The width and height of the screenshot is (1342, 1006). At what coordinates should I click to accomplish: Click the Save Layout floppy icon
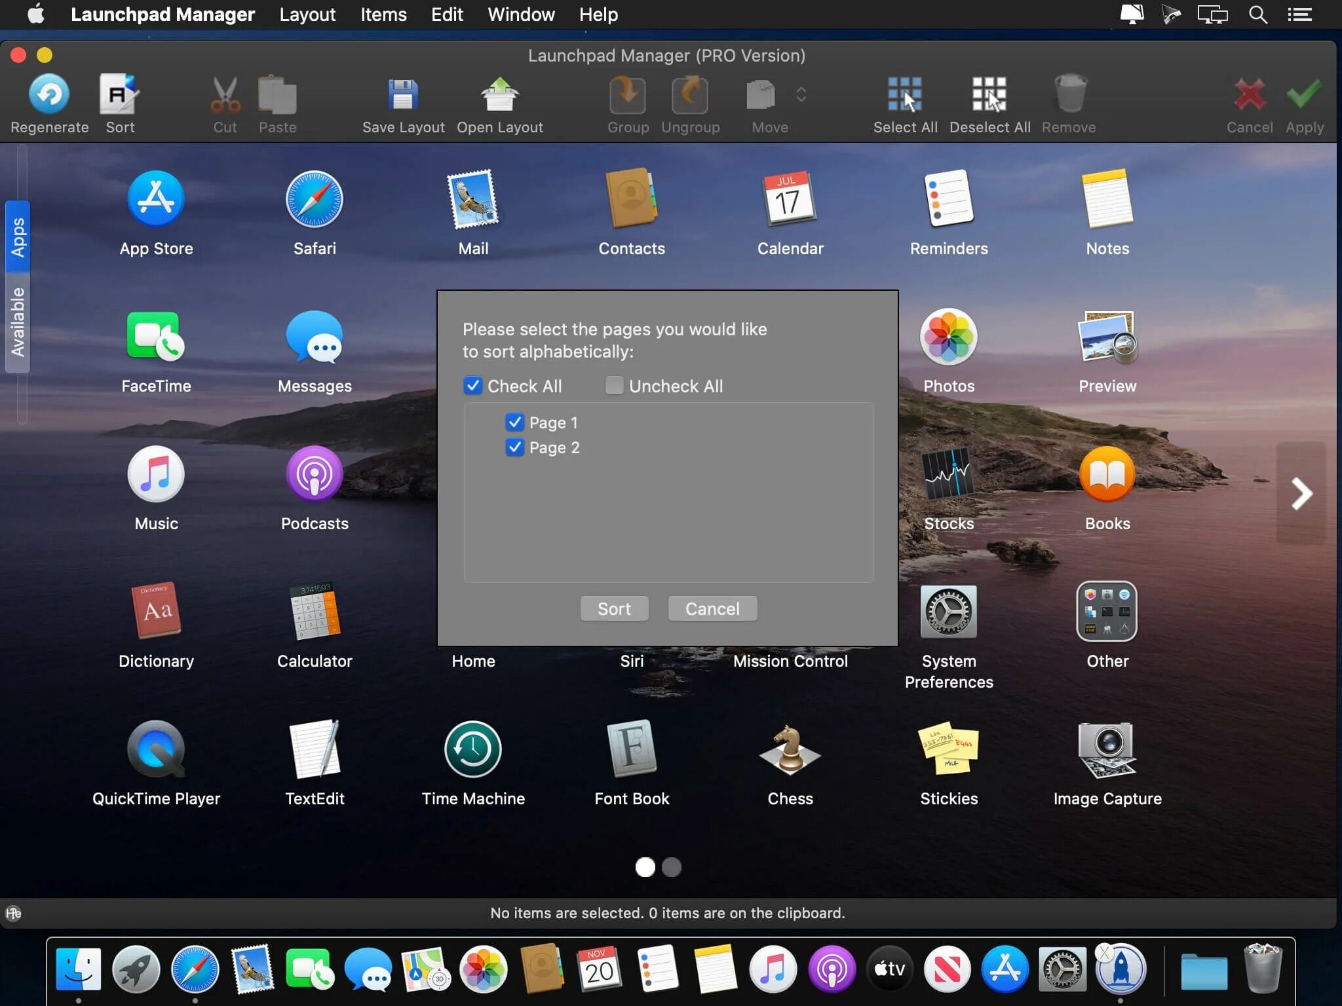pos(402,96)
